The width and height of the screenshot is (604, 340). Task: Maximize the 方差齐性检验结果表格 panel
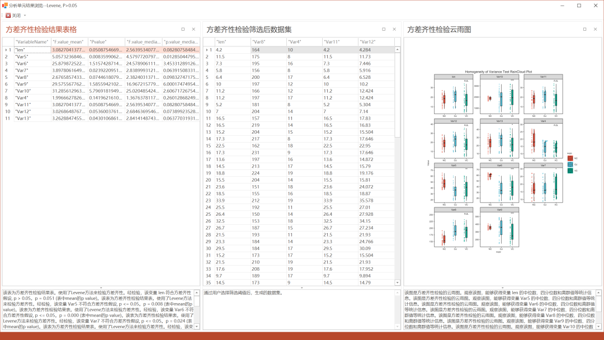(183, 29)
